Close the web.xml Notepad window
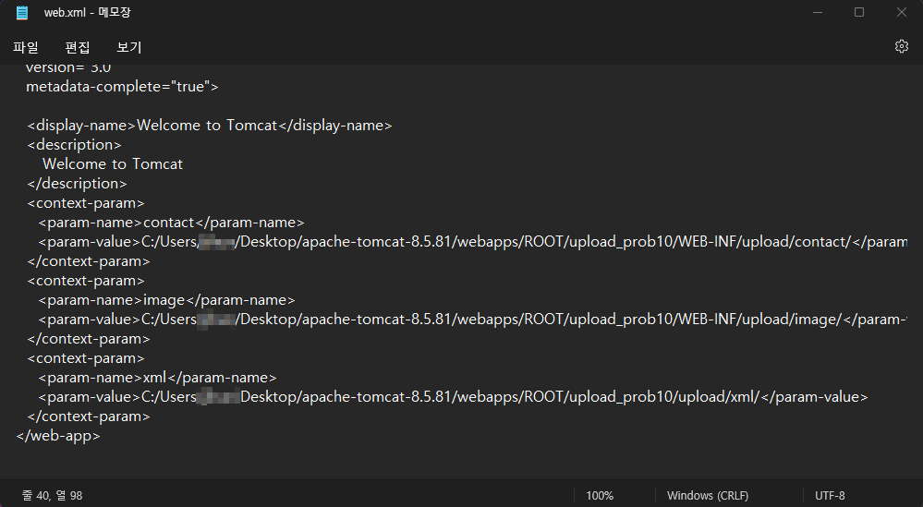 902,12
